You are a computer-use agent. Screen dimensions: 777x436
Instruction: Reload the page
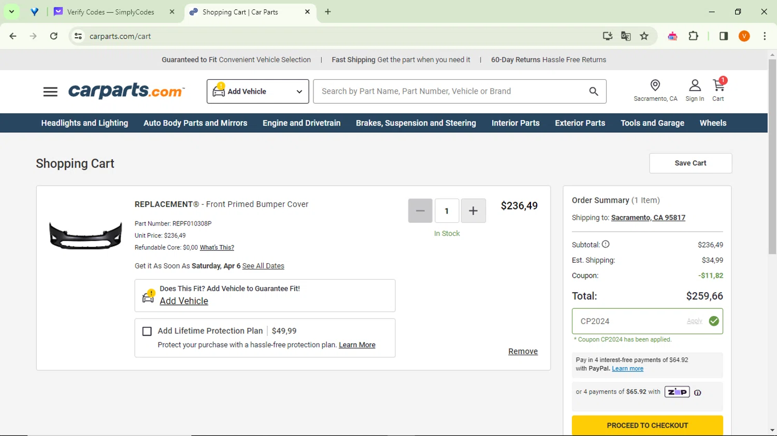coord(54,36)
